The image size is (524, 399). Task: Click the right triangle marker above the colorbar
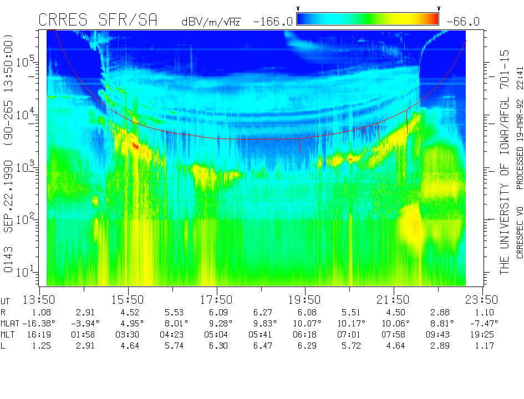click(439, 8)
